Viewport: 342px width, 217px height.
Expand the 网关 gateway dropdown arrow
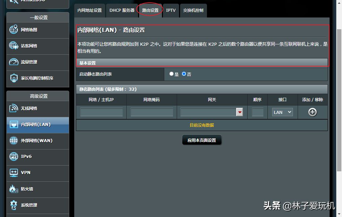pos(240,112)
